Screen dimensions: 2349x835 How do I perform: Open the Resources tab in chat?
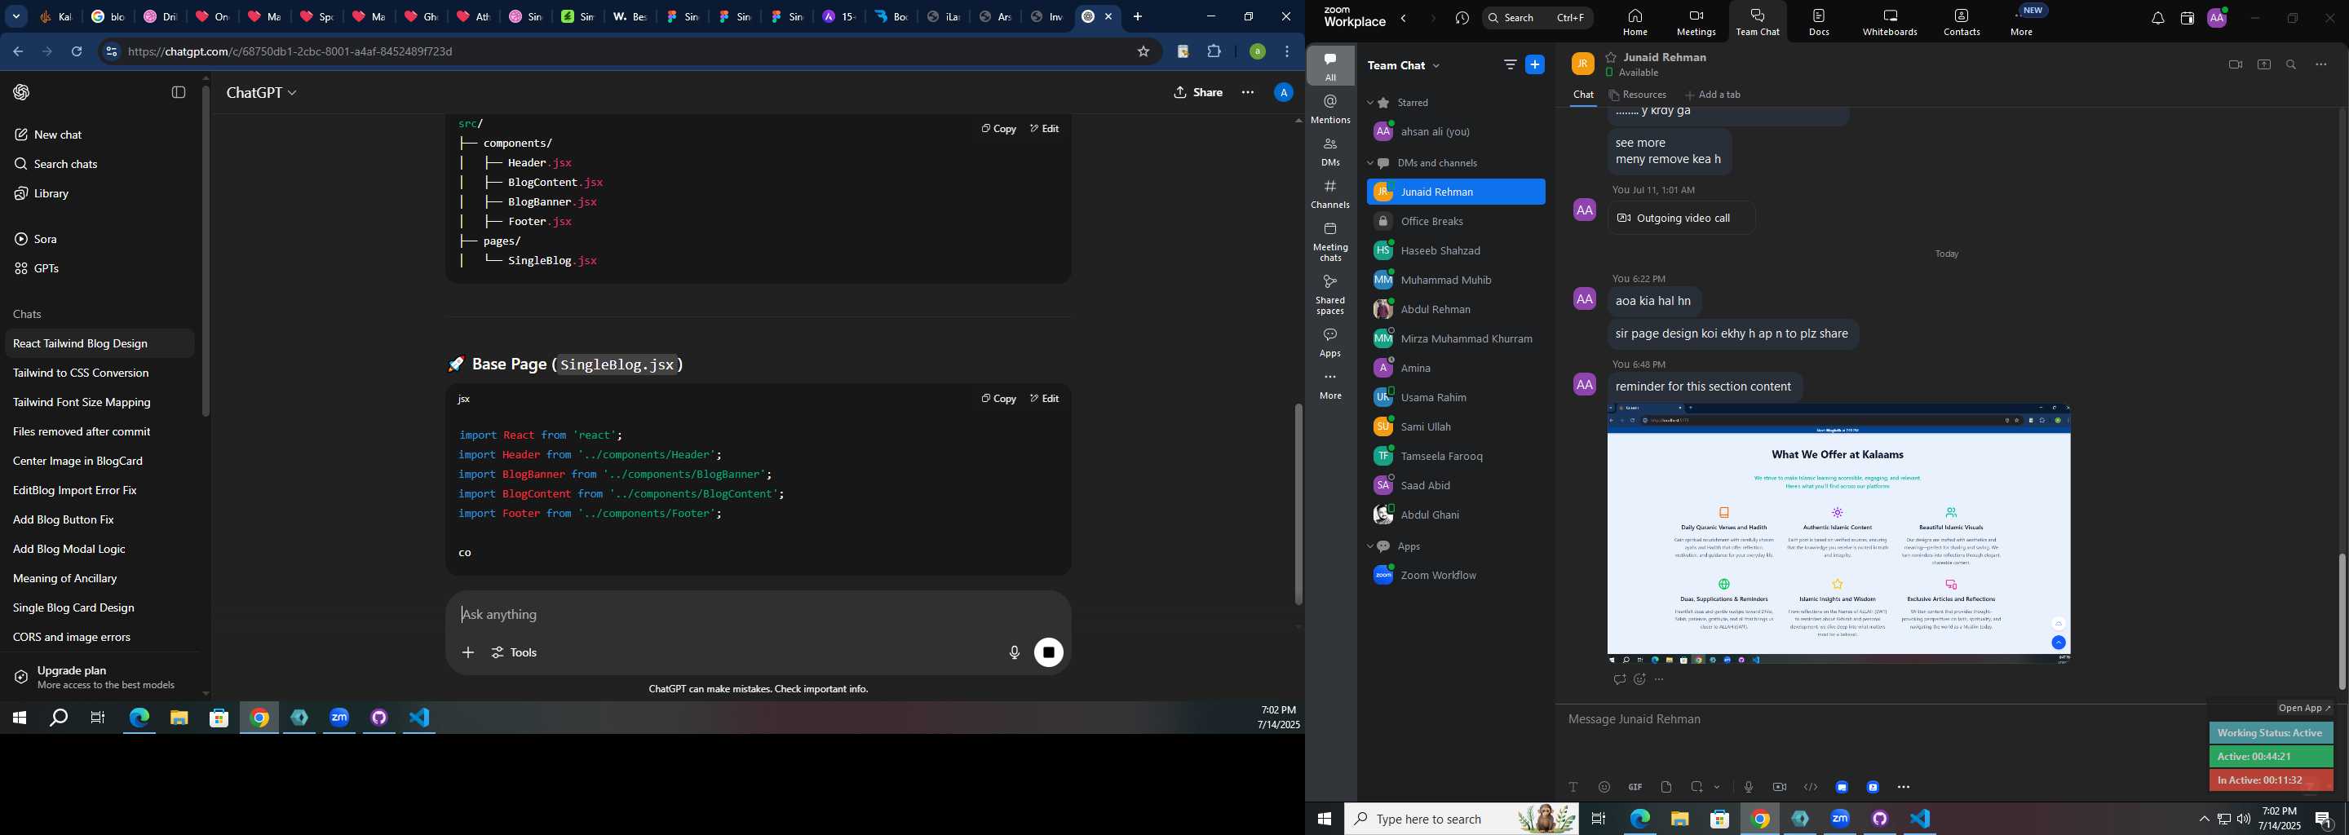tap(1638, 95)
